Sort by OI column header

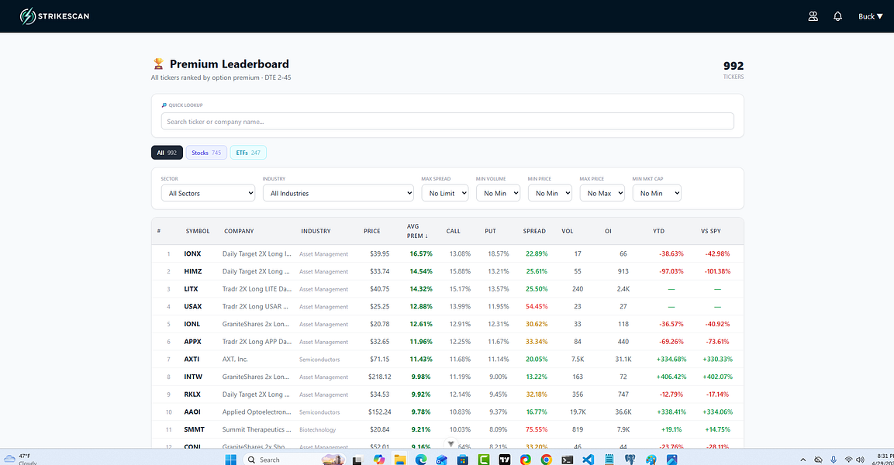click(x=608, y=232)
